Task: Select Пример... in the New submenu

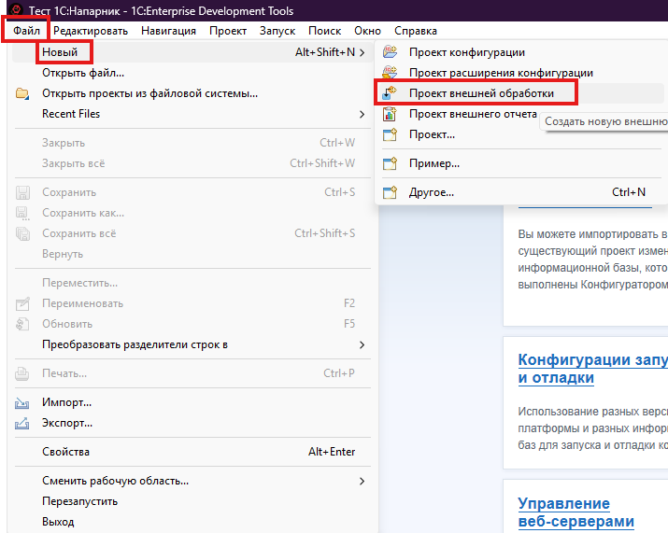Action: (x=521, y=163)
